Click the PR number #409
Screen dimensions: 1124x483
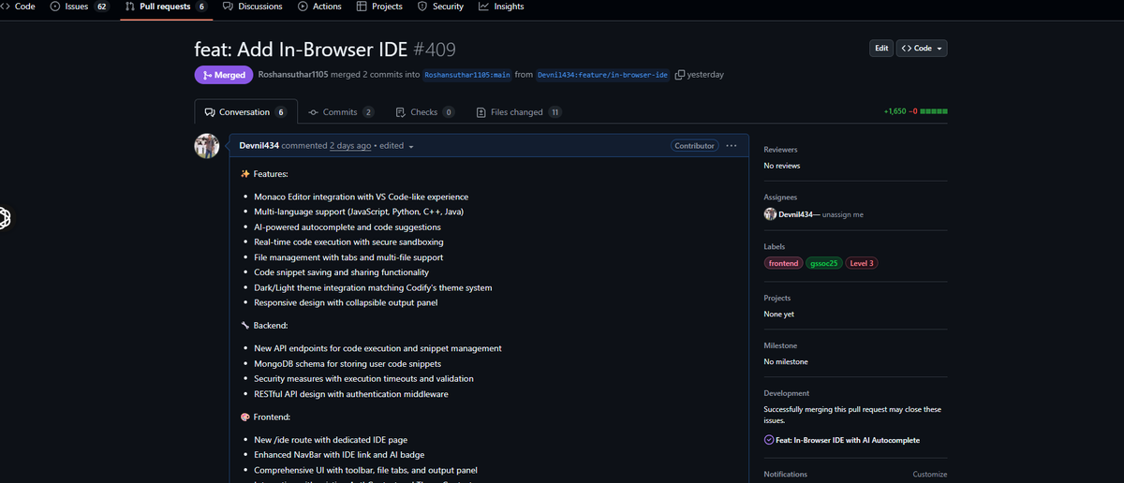click(x=435, y=49)
